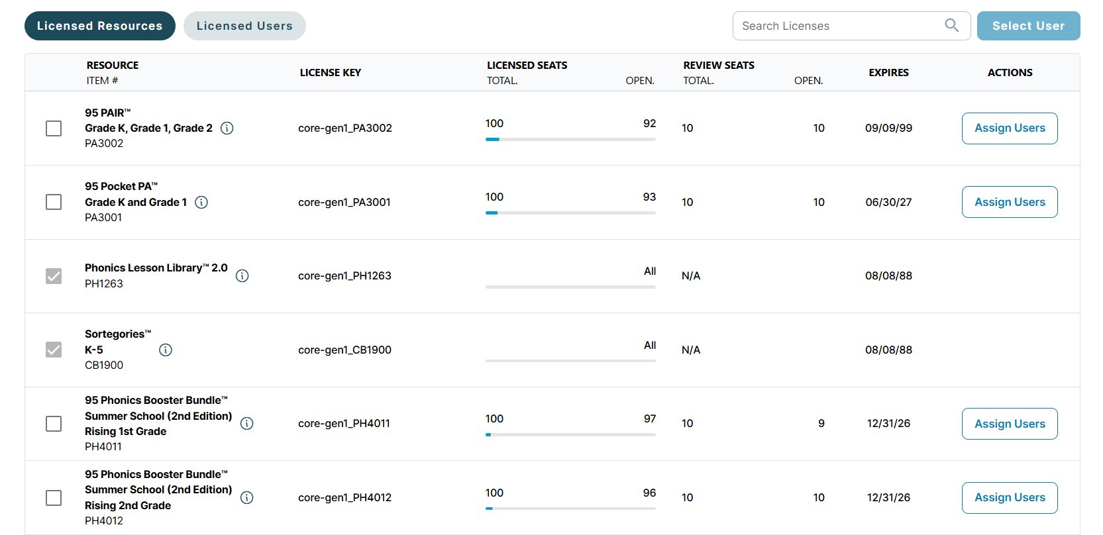Click open seats value 92
1103x535 pixels.
click(649, 123)
